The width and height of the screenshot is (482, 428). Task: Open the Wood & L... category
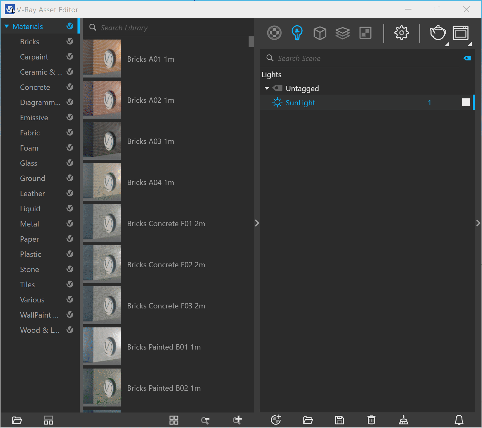click(40, 330)
